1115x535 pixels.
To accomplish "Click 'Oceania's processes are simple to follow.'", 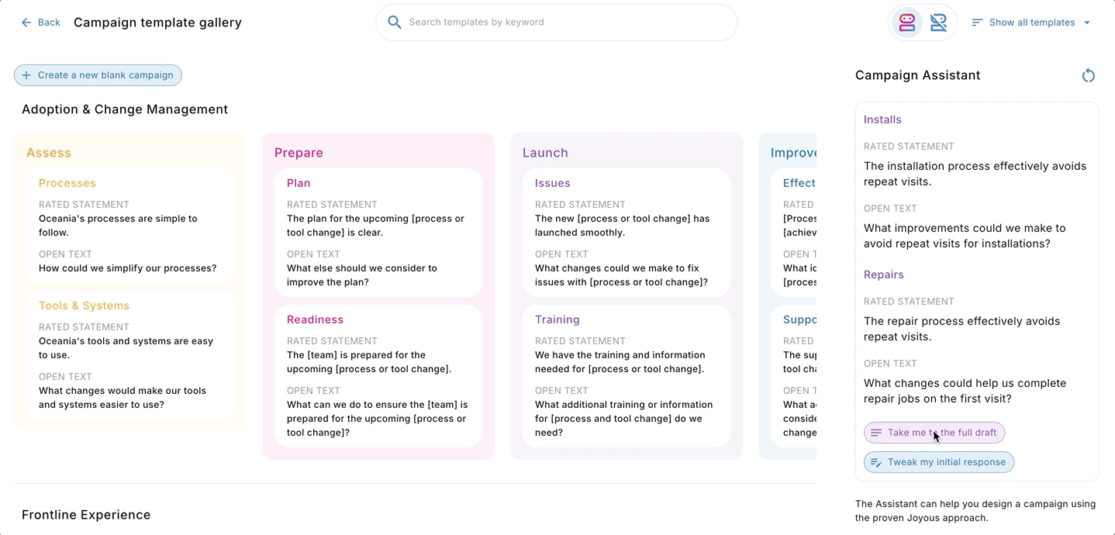I will point(118,226).
